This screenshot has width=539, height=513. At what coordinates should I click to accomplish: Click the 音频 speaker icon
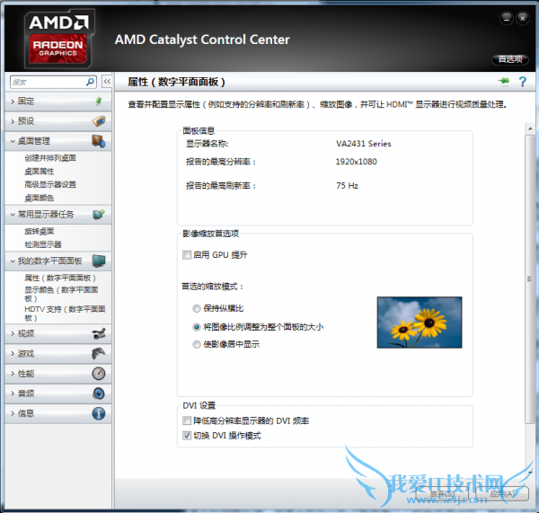click(99, 394)
